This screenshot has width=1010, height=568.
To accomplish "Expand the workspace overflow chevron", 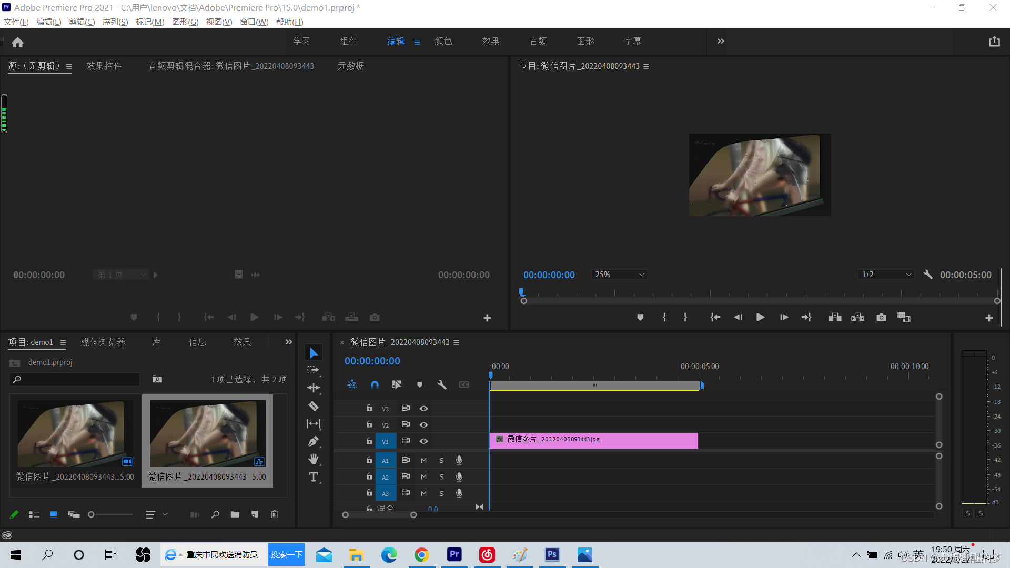I will pos(721,41).
